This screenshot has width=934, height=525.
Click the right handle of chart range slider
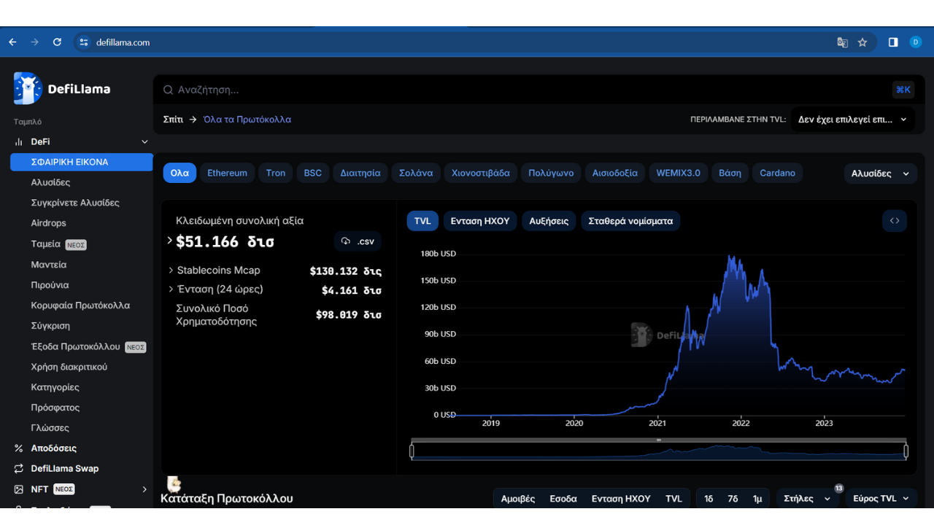click(x=906, y=451)
